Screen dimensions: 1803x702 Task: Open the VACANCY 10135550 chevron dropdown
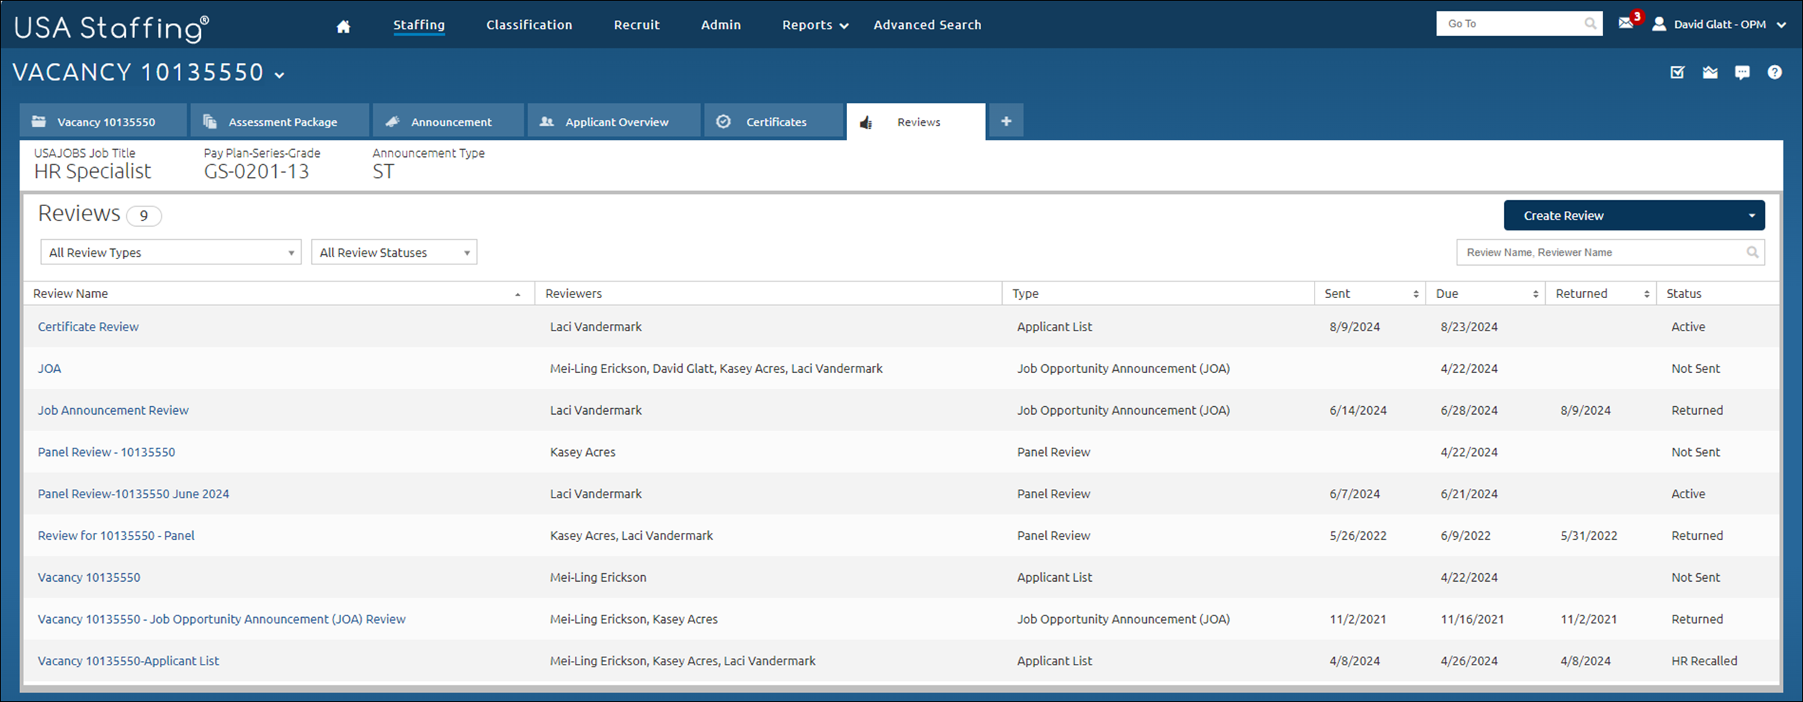point(280,74)
